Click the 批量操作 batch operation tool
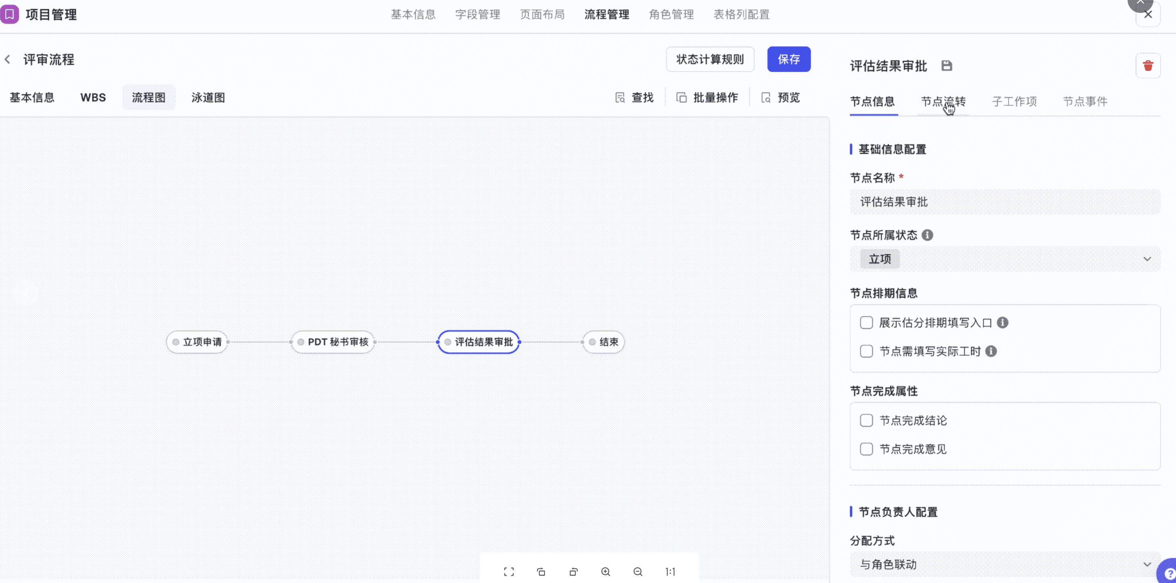 [707, 98]
